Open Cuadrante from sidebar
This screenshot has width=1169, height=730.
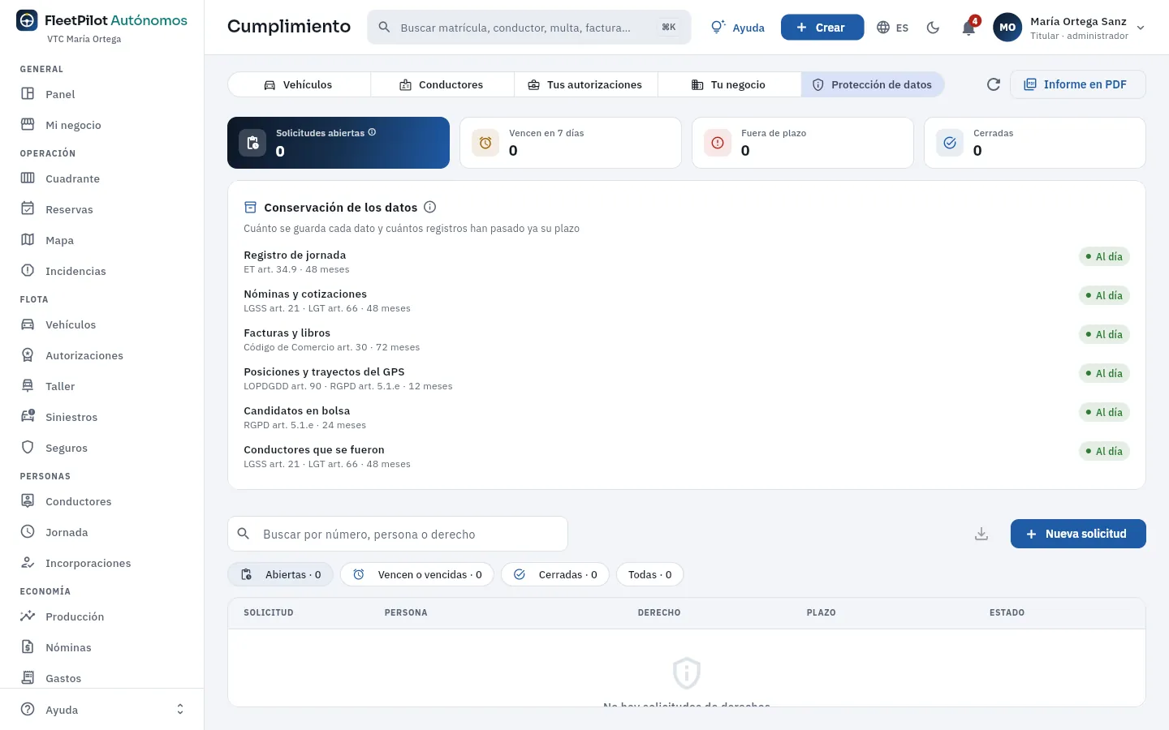pyautogui.click(x=101, y=178)
